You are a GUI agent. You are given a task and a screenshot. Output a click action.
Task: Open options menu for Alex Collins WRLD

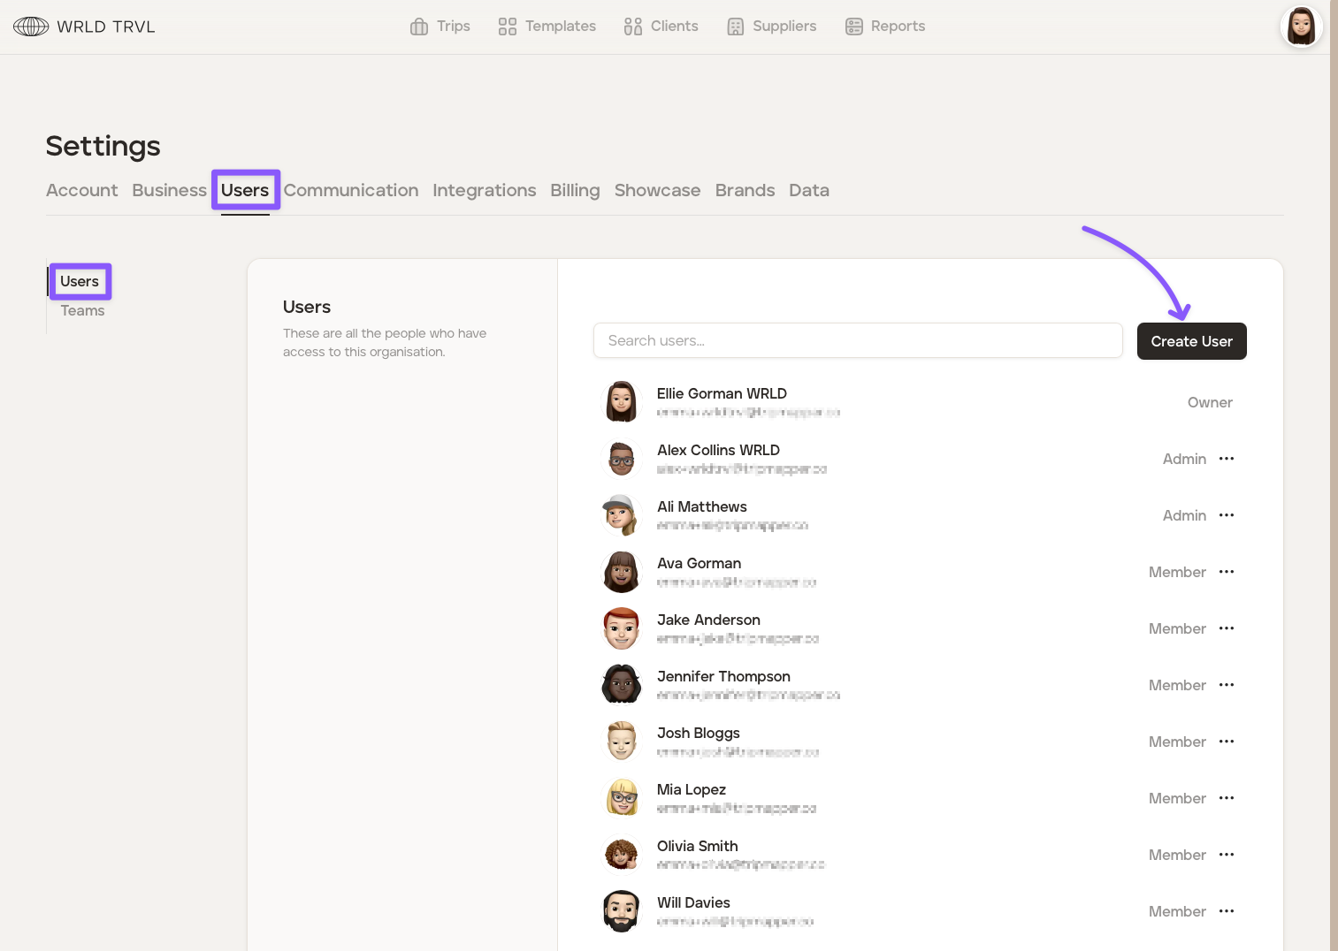1226,459
